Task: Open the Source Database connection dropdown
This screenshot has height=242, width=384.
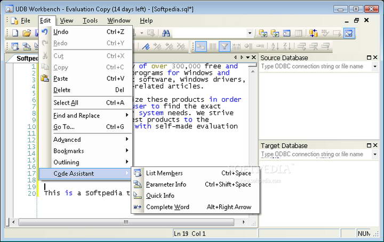Action: point(375,67)
